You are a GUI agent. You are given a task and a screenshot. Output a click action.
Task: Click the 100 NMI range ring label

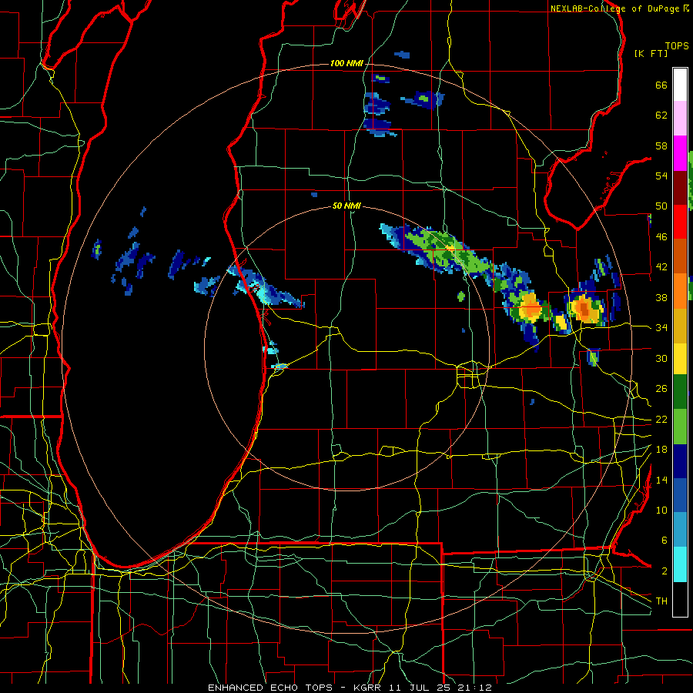[346, 64]
